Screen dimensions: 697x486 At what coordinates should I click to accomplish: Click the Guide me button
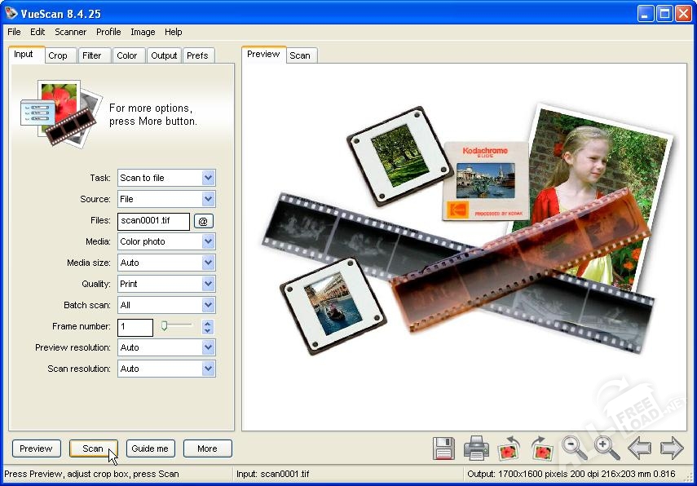(x=150, y=448)
